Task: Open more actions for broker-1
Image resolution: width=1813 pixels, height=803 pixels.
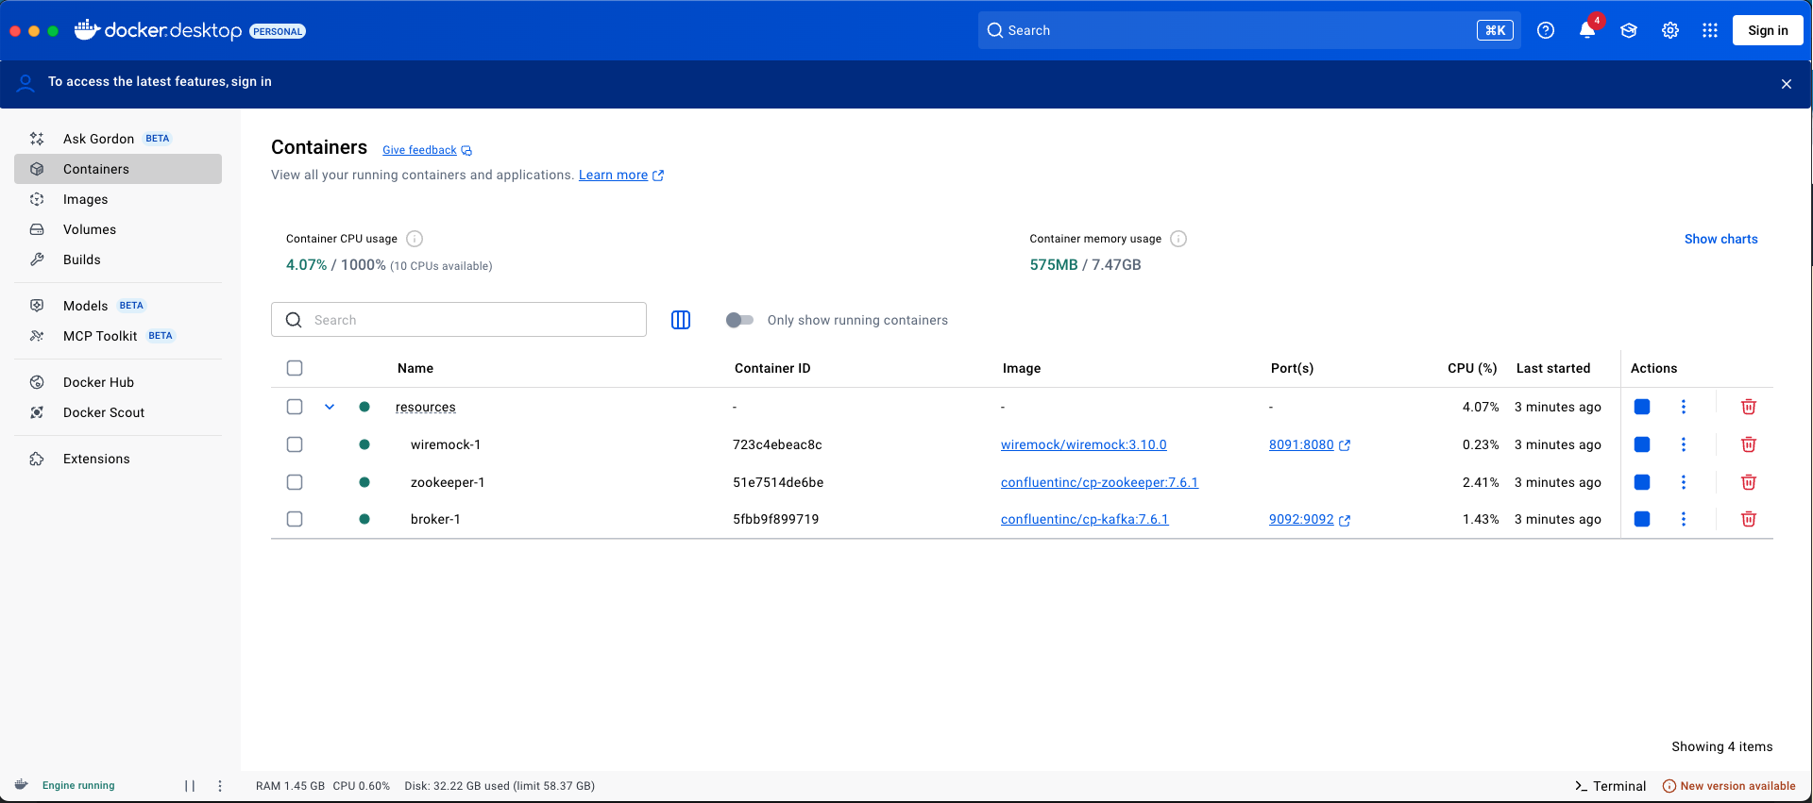Action: 1683,519
